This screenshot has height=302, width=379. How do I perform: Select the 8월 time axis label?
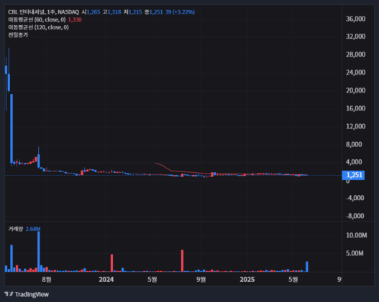point(47,279)
